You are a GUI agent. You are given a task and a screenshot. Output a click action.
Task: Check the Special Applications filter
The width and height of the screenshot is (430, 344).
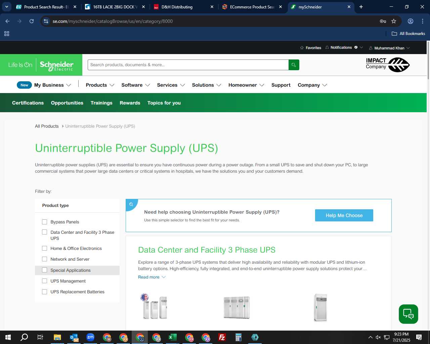pyautogui.click(x=44, y=270)
